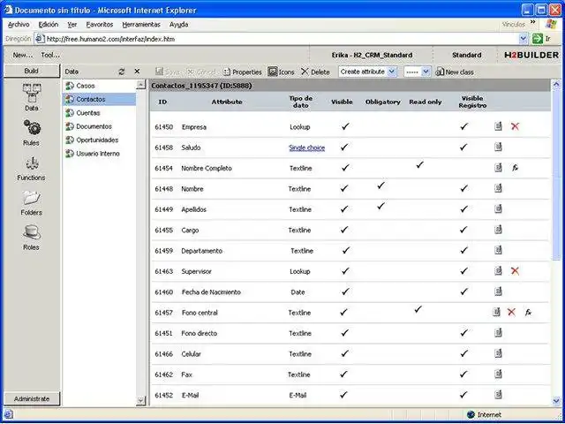Delete the Empresa attribute with red X
Viewport: 565px width, 424px height.
coord(515,126)
